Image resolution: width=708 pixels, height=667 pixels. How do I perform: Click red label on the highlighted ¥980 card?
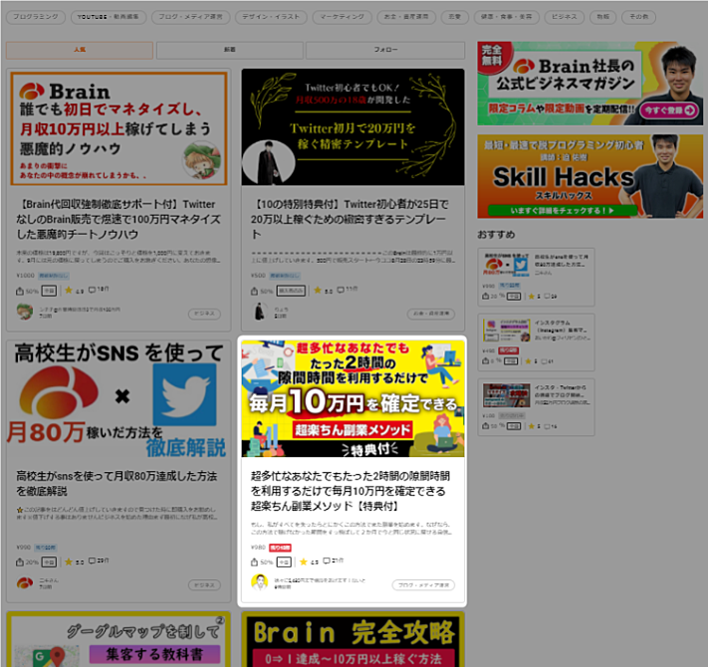280,548
